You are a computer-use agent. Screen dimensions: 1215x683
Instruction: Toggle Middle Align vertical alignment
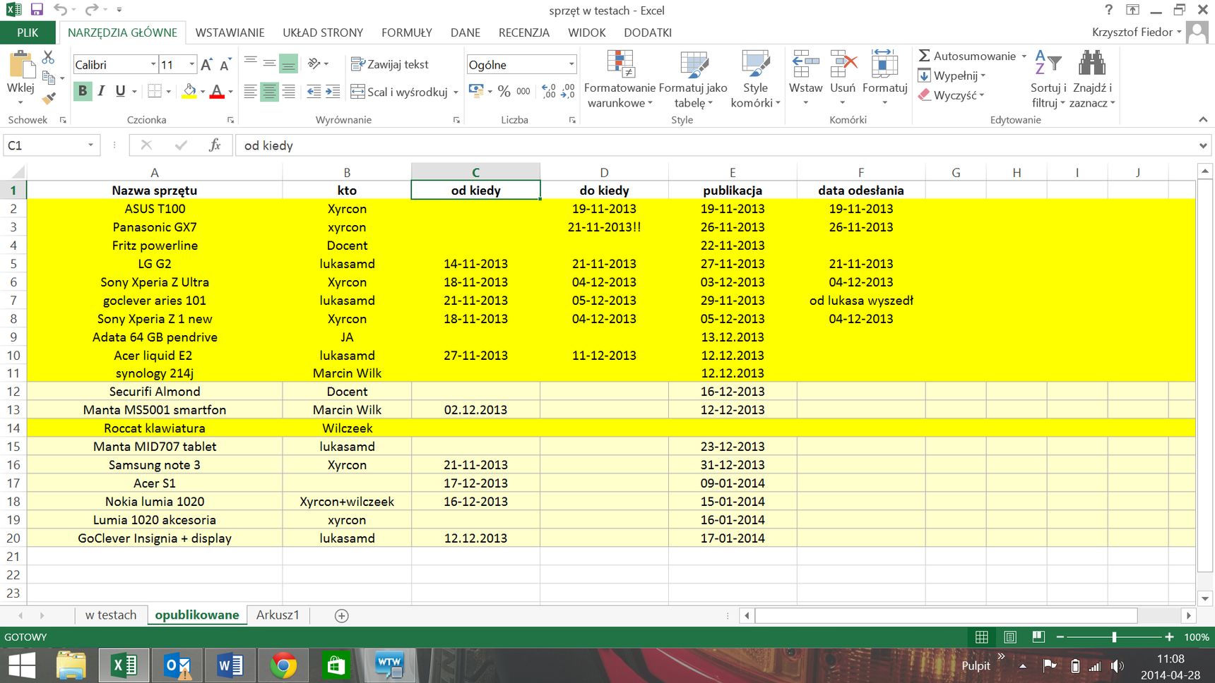pyautogui.click(x=269, y=64)
